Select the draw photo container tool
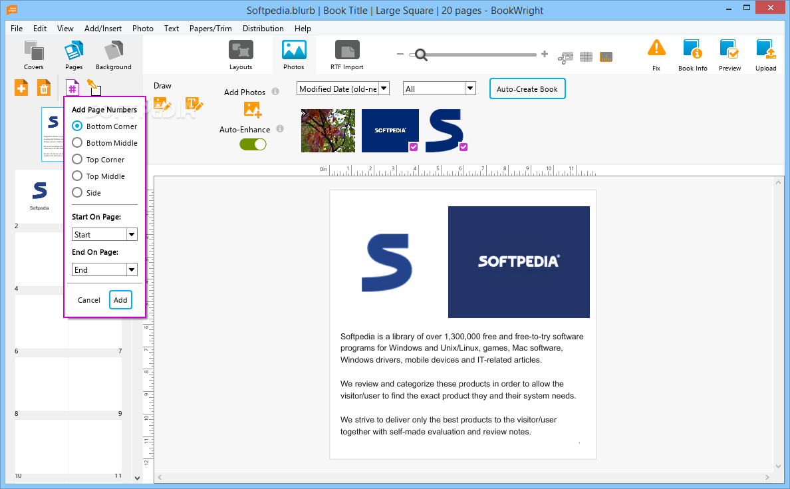This screenshot has width=790, height=489. [162, 105]
